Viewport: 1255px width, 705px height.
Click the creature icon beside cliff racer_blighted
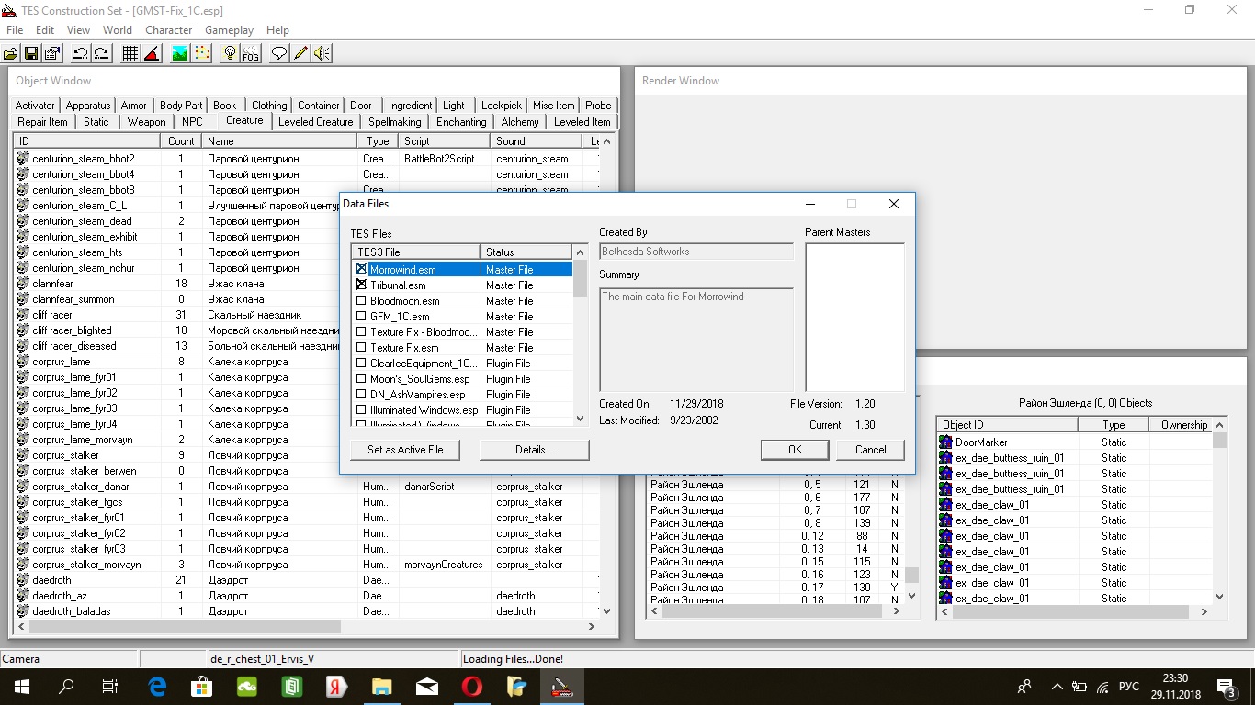[23, 330]
